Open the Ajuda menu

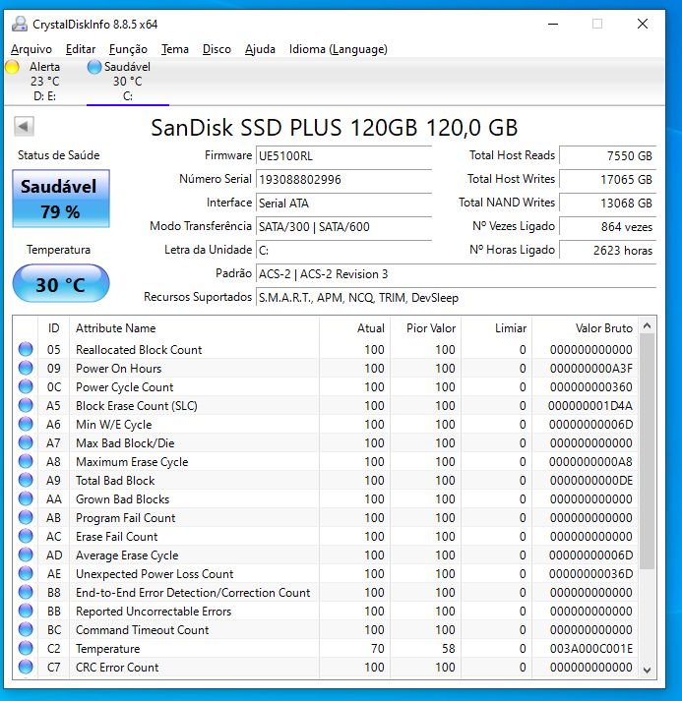point(260,49)
